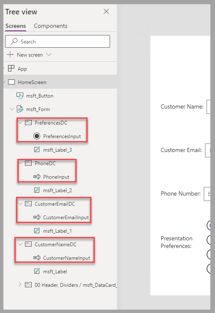Click the PhoneDC card icon
Image resolution: width=215 pixels, height=313 pixels.
[x=28, y=163]
